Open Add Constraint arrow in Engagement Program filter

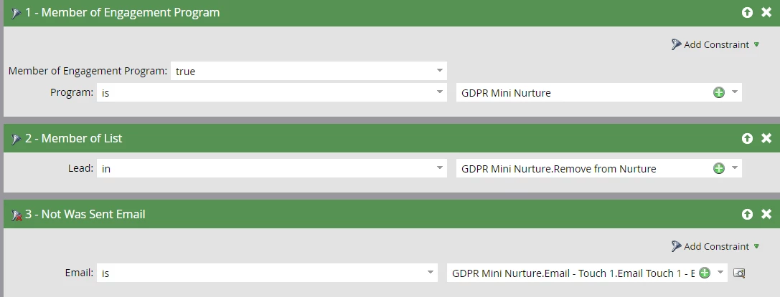(x=756, y=44)
